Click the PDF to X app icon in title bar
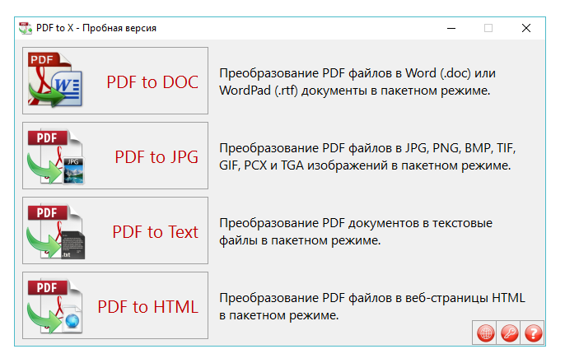This screenshot has height=363, width=565. pyautogui.click(x=26, y=27)
